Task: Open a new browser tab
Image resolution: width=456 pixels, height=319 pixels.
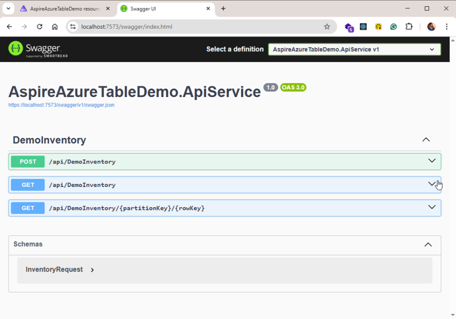Action: (223, 8)
